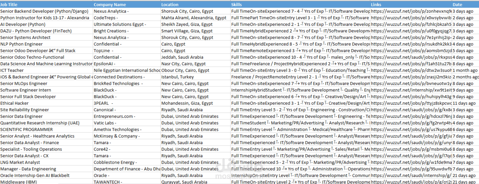Select the 1 month ago date cell

465,70
